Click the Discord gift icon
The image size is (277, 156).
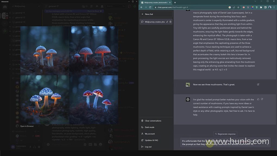coord(85,145)
